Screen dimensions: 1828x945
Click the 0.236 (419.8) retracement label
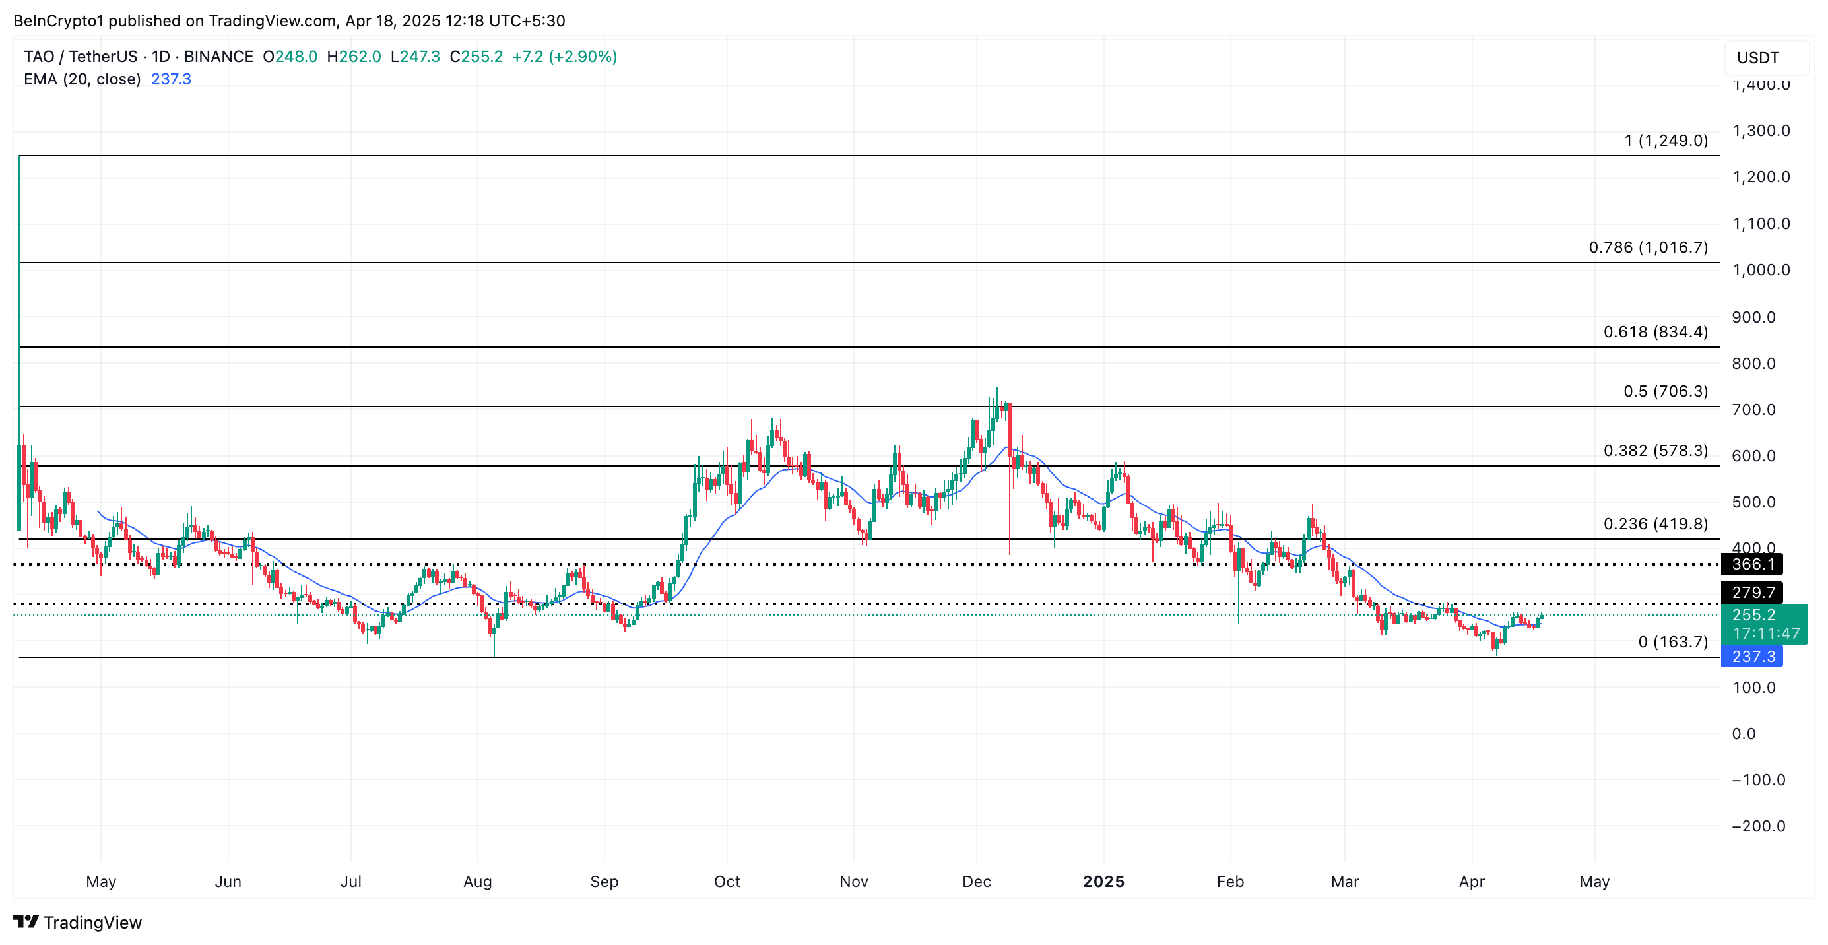(x=1655, y=523)
